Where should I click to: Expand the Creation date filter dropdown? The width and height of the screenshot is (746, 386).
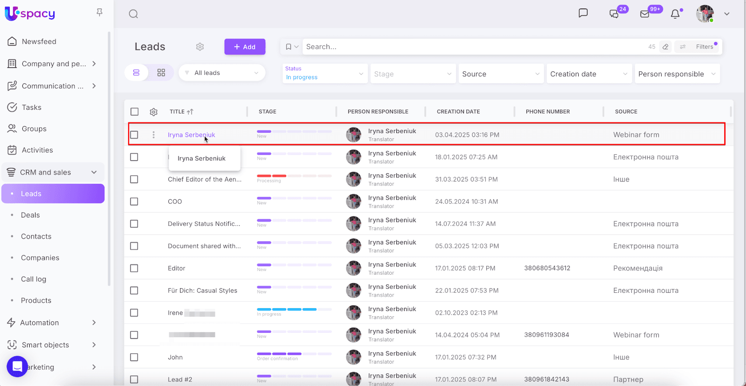(588, 74)
